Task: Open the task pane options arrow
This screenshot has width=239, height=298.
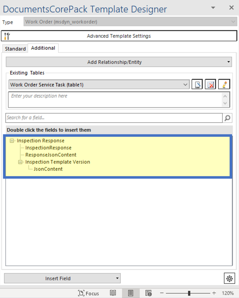Action: (213, 8)
